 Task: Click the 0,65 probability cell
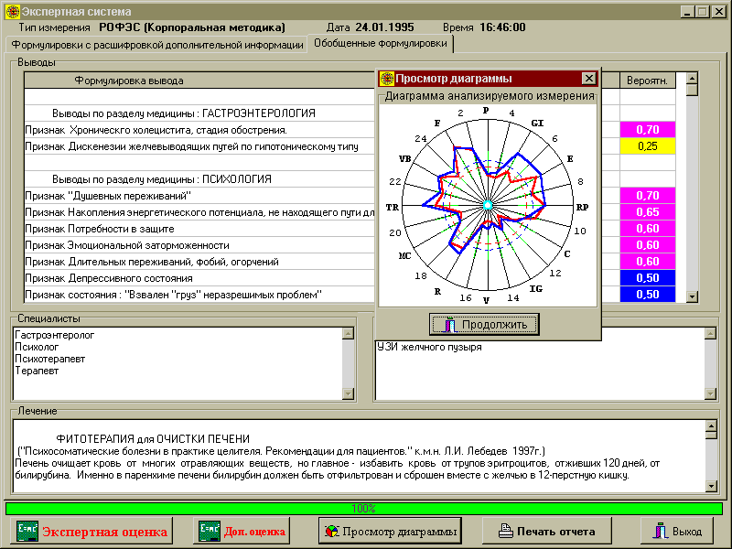pyautogui.click(x=648, y=212)
